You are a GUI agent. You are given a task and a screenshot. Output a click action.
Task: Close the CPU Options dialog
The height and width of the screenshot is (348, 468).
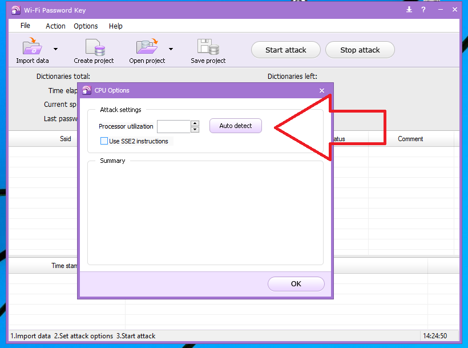(x=322, y=90)
